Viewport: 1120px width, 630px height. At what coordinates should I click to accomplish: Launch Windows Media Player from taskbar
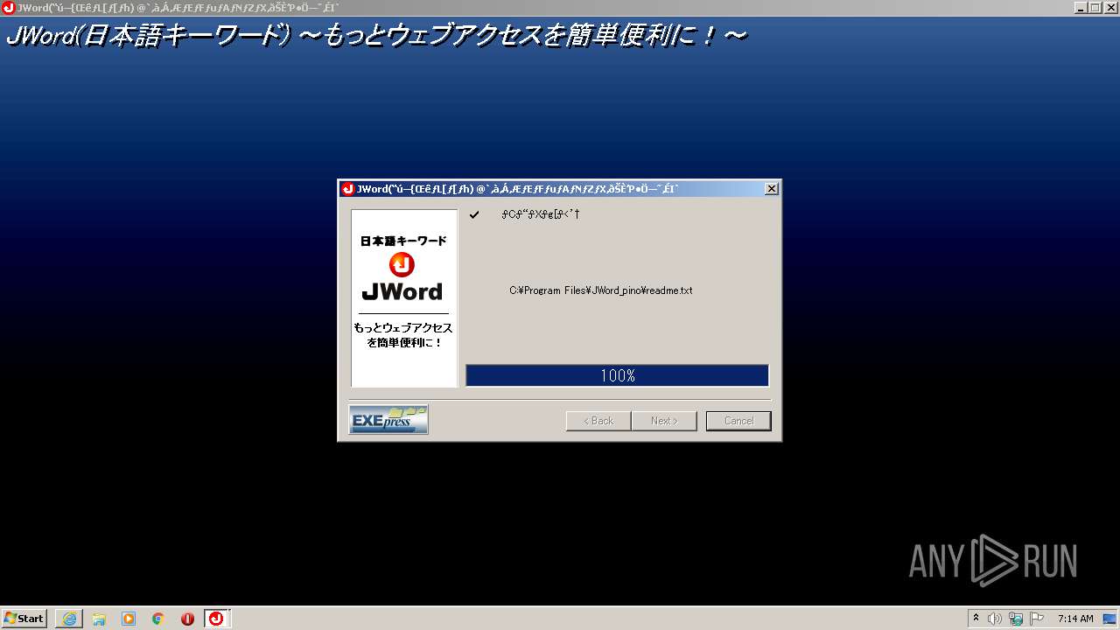click(x=129, y=619)
